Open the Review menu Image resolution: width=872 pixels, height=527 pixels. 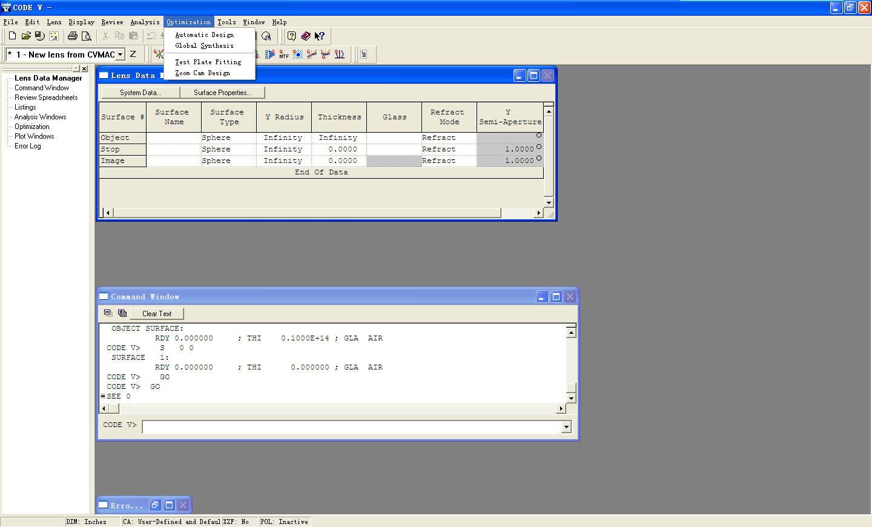click(x=112, y=22)
